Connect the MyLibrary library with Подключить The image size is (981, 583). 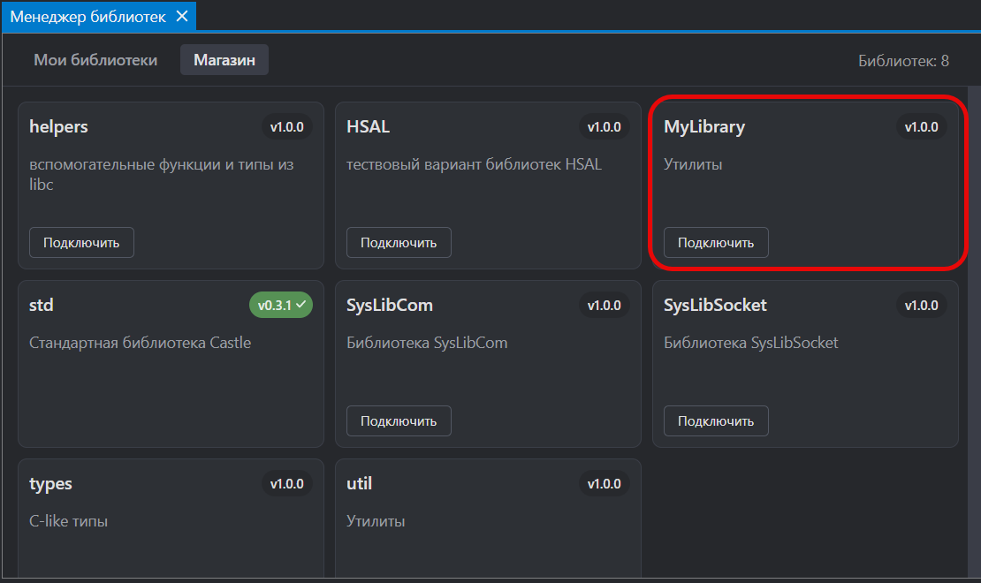pyautogui.click(x=716, y=243)
